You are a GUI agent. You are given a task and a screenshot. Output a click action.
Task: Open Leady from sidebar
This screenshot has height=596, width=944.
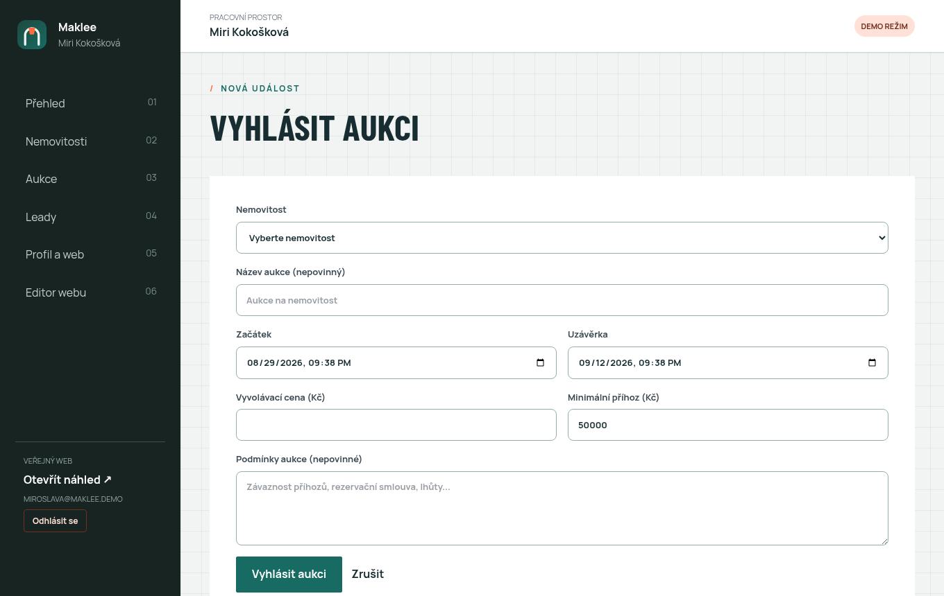point(90,217)
